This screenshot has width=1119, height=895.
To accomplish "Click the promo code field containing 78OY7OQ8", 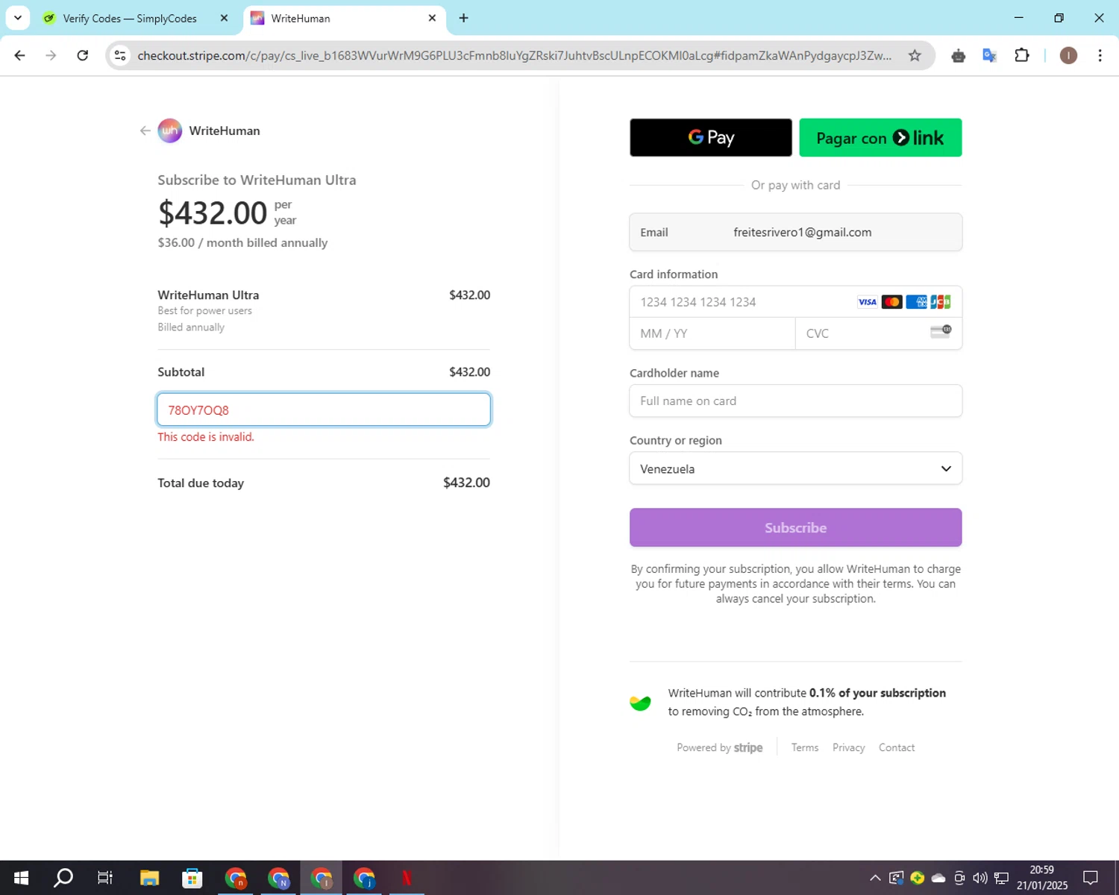I will pos(324,409).
